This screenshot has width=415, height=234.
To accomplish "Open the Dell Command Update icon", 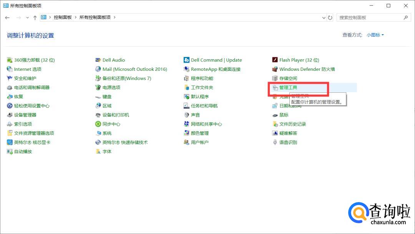I will (186, 60).
